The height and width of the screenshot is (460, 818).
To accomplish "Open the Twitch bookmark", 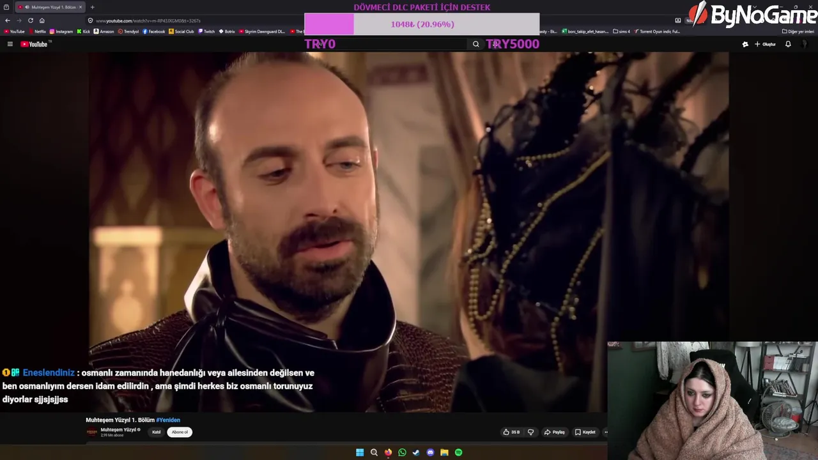I will tap(207, 31).
